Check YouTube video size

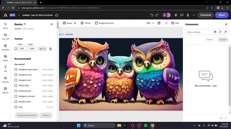pyautogui.click(x=16, y=101)
